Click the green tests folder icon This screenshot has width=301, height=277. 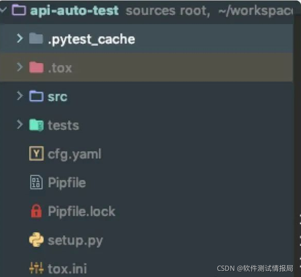coord(36,125)
